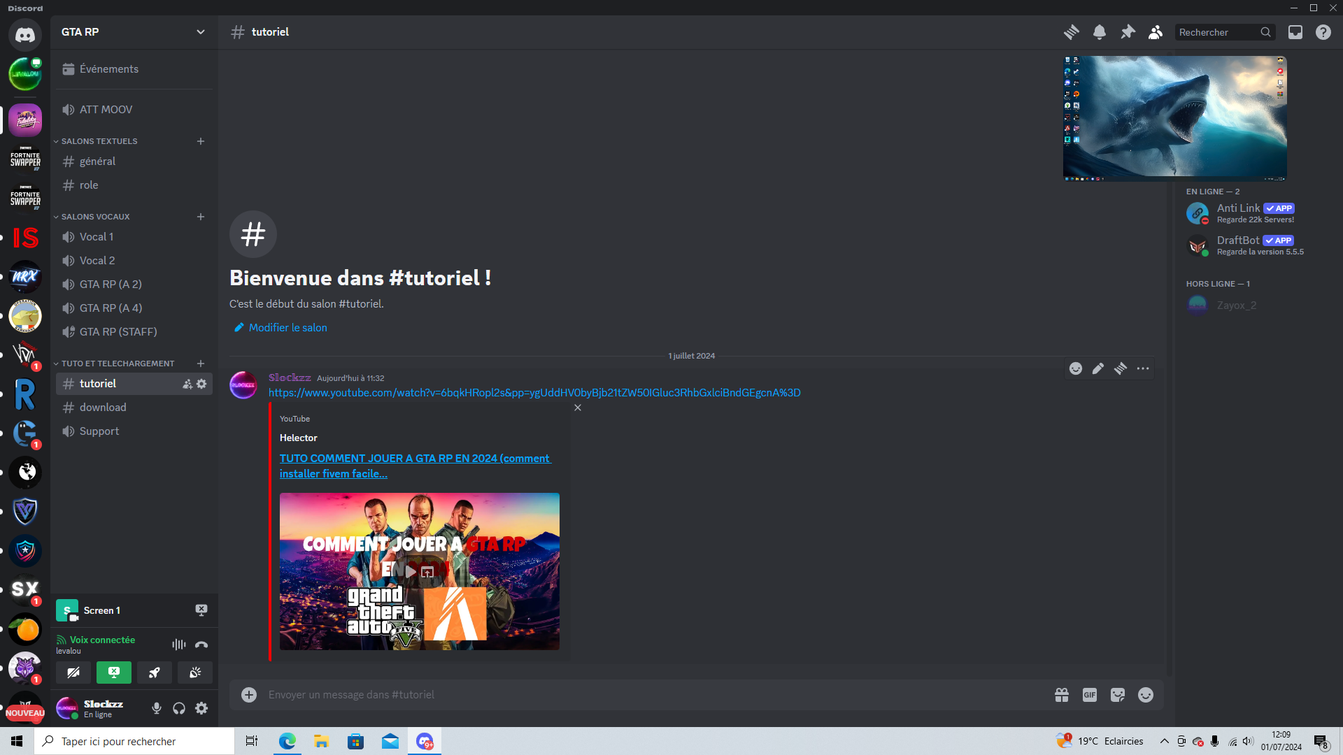Create invite for the tutoriel channel

pyautogui.click(x=187, y=384)
